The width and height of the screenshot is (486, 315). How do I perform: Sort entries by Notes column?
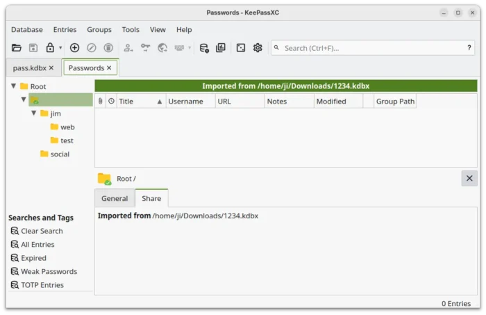(290, 101)
